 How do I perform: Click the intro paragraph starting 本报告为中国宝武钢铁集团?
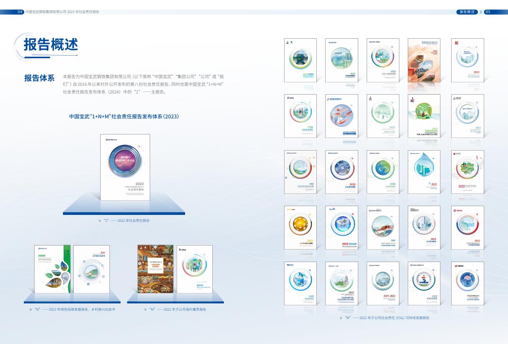(143, 84)
